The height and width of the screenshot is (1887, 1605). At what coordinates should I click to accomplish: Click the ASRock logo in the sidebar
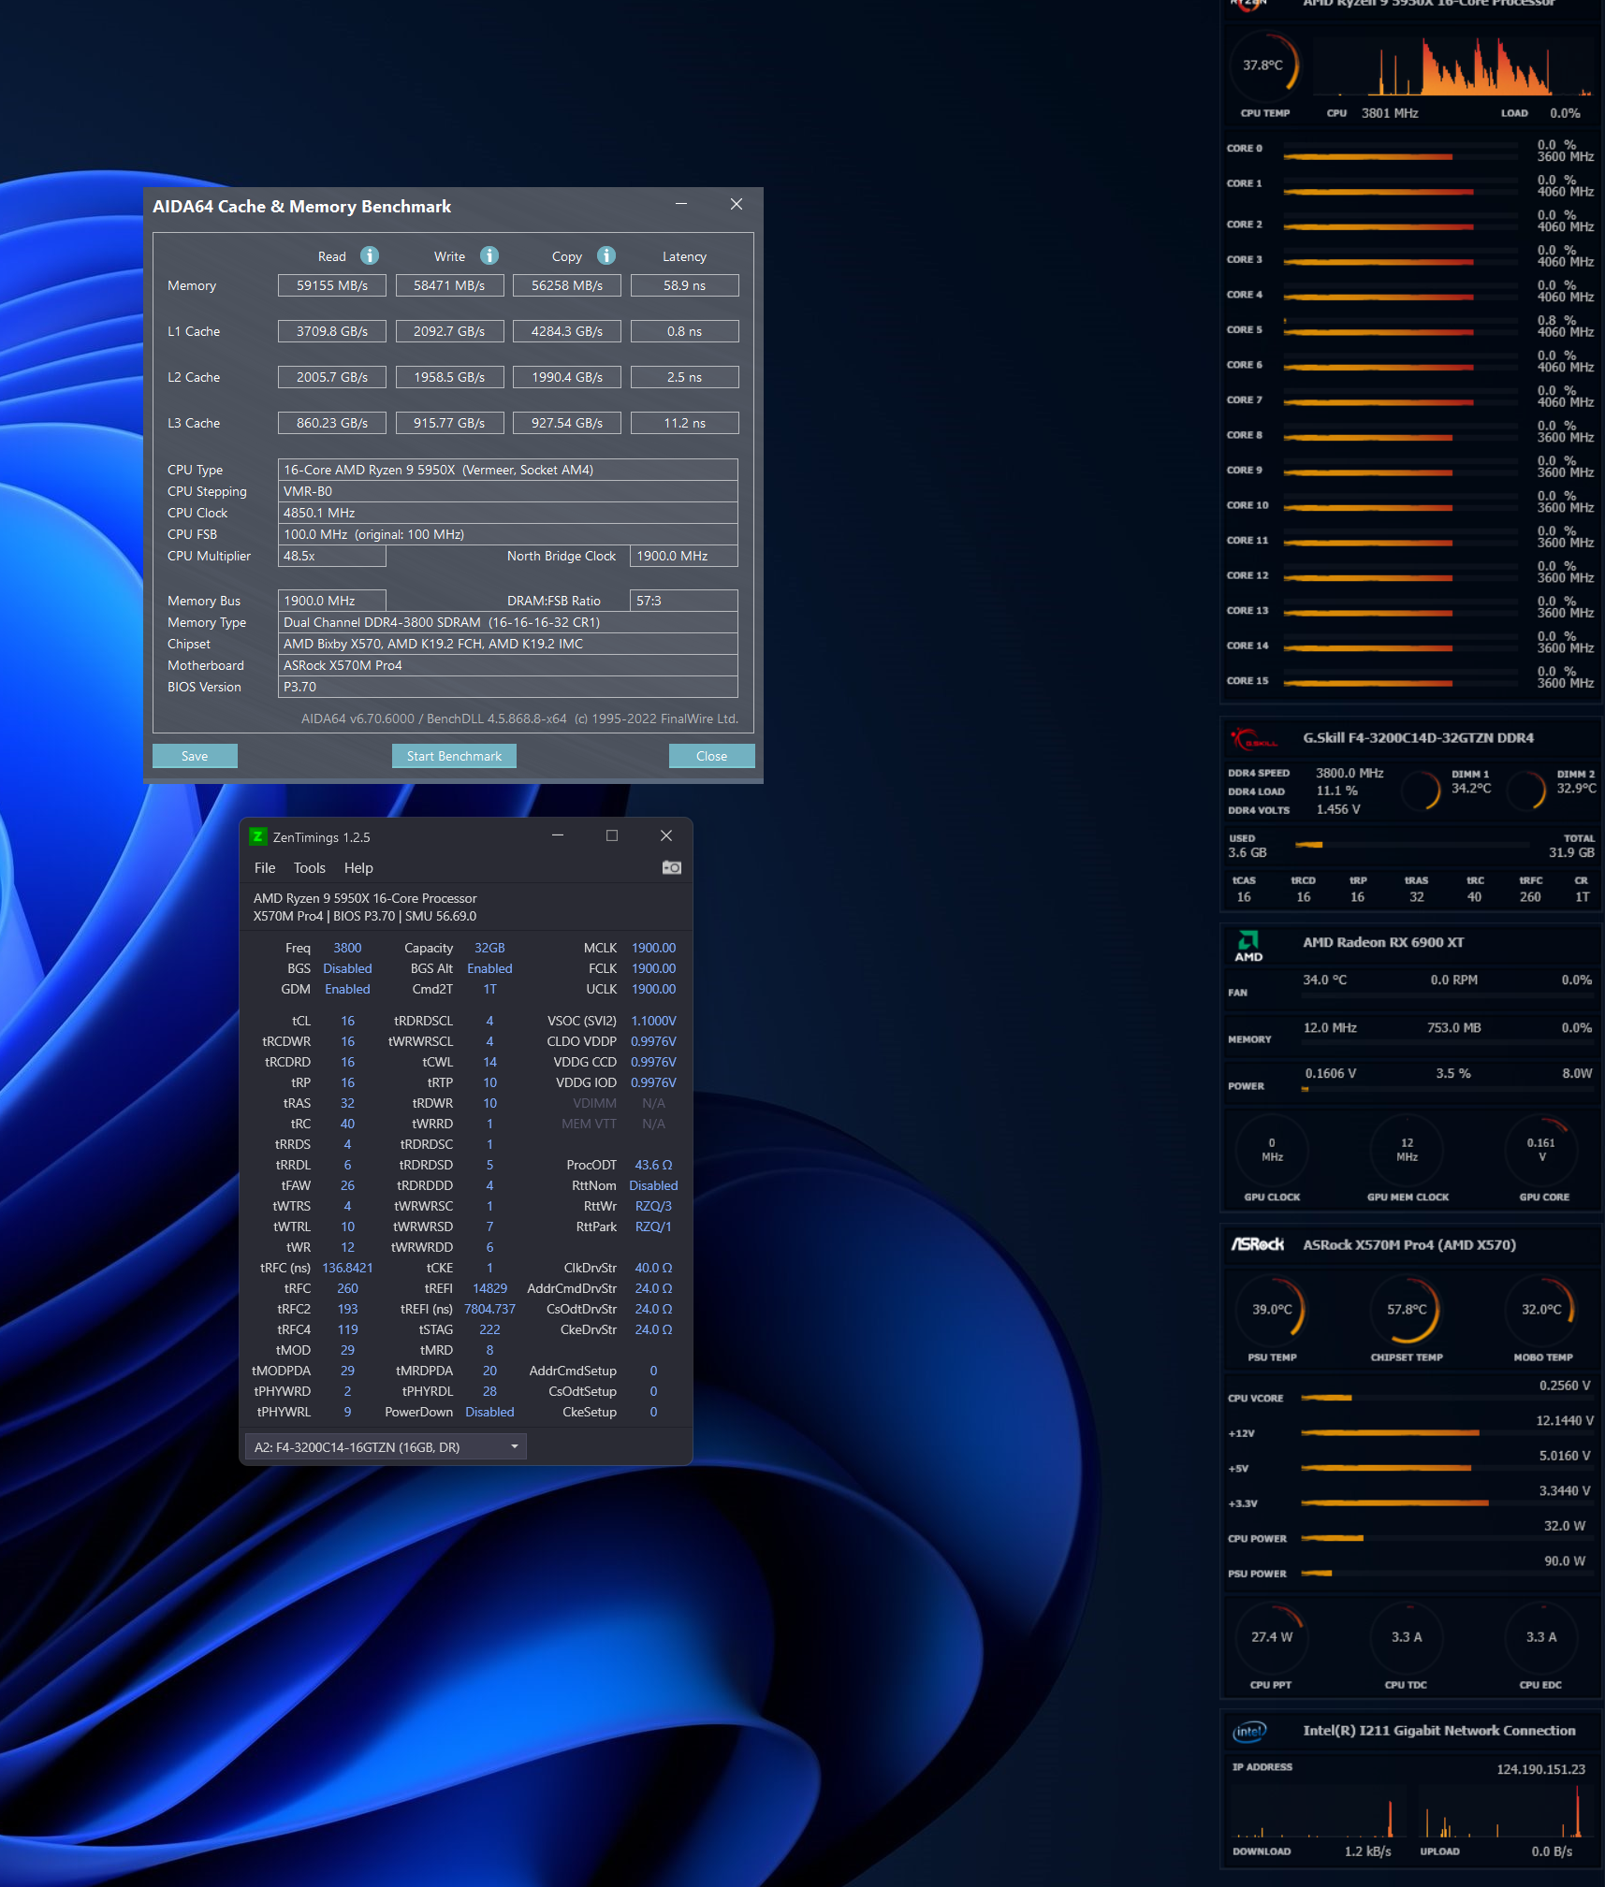coord(1257,1244)
